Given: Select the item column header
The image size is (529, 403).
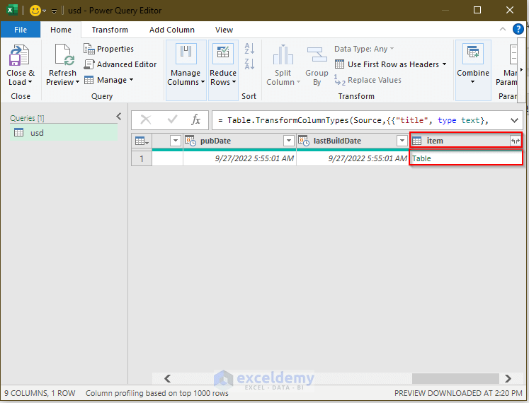Looking at the screenshot, I should pos(465,141).
